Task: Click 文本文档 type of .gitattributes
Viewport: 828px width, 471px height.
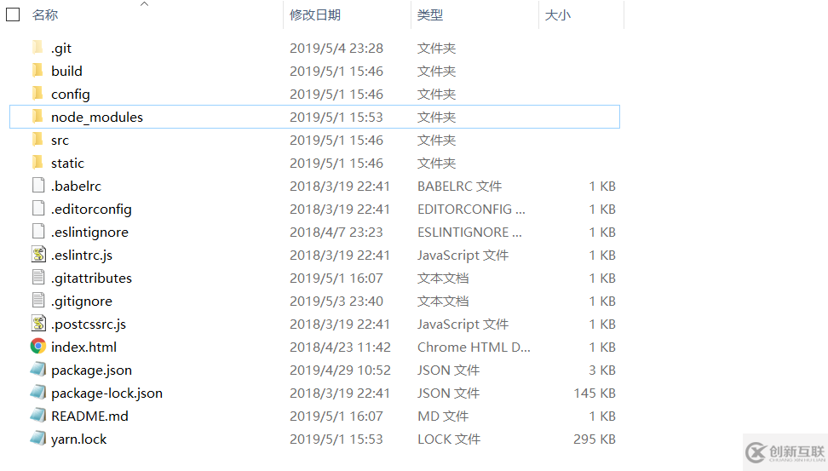Action: [443, 279]
